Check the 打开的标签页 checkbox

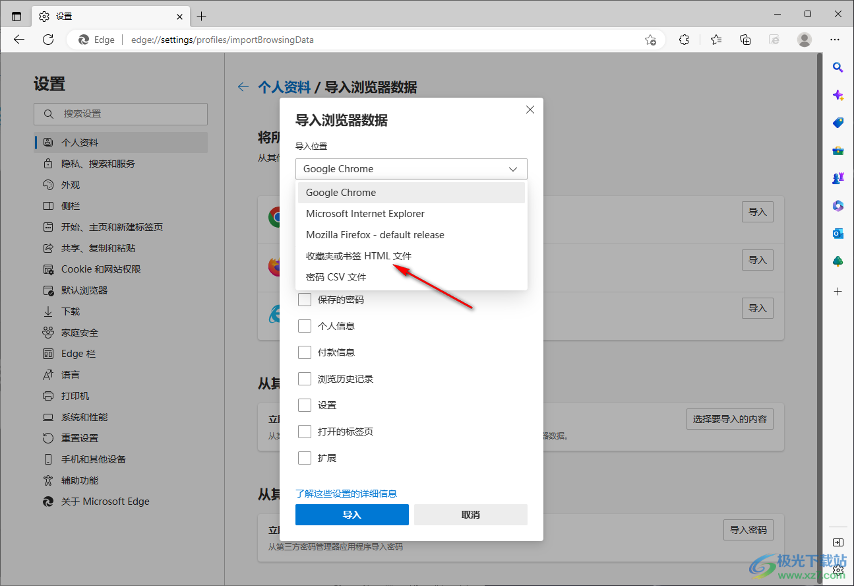tap(305, 432)
